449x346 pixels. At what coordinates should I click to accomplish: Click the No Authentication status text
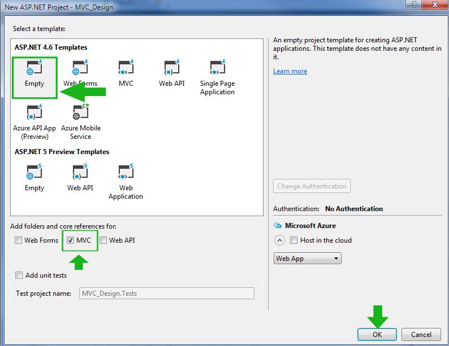(x=354, y=209)
